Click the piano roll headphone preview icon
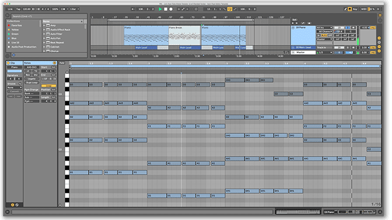Screen dimensions: 392x220 point(66,72)
